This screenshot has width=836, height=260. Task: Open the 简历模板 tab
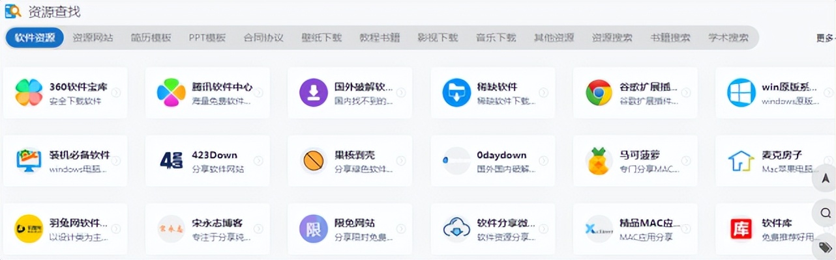(x=151, y=38)
